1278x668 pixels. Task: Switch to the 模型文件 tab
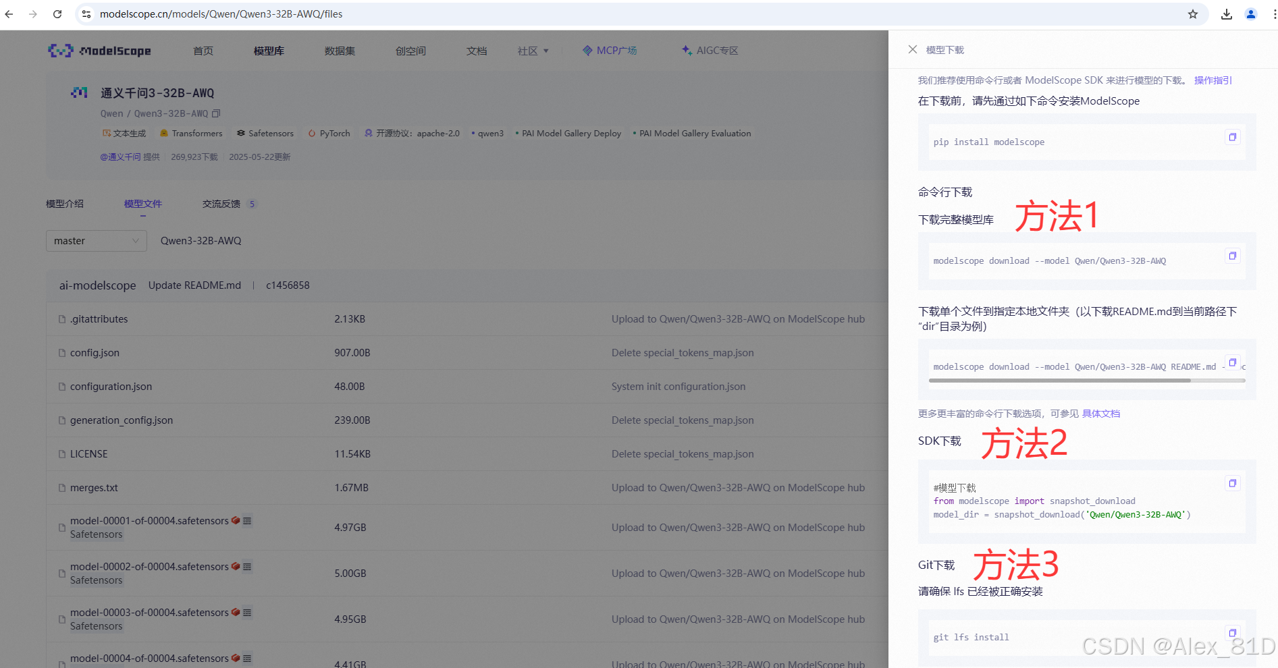pyautogui.click(x=143, y=204)
